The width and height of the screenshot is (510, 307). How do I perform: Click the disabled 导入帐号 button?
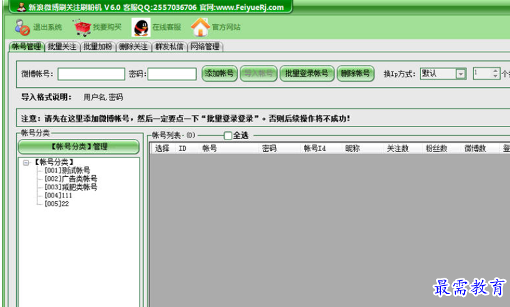258,73
